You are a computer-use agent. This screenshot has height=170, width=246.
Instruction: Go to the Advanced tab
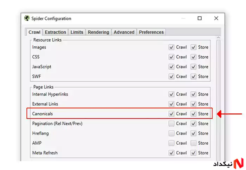(x=124, y=32)
